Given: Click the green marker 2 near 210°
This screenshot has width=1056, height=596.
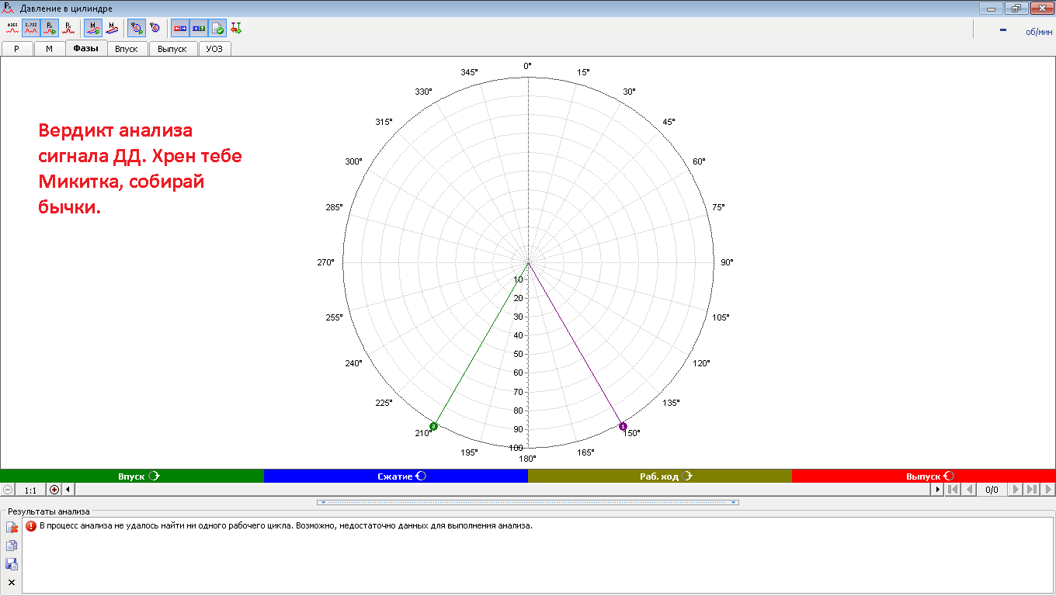Looking at the screenshot, I should coord(434,426).
